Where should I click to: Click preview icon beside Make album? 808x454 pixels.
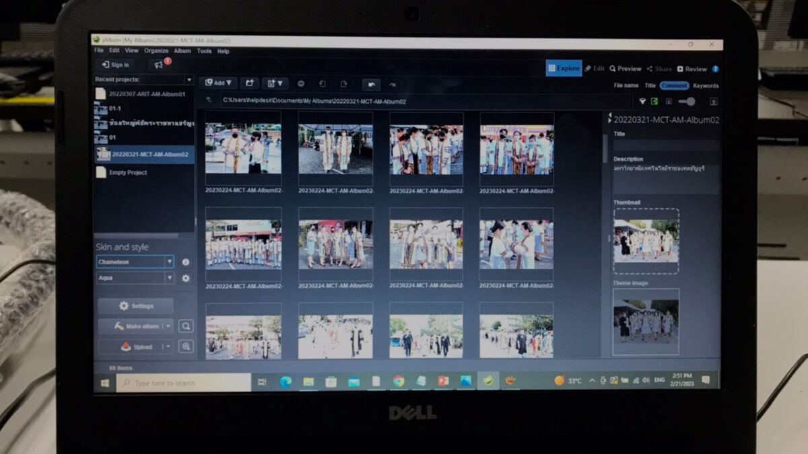tap(186, 326)
